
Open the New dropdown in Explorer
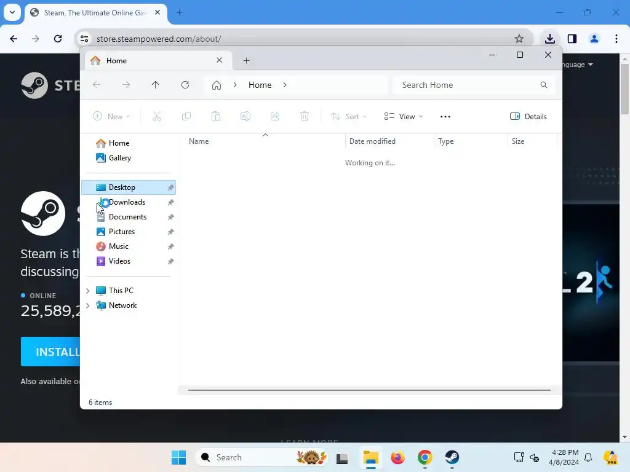[x=112, y=116]
